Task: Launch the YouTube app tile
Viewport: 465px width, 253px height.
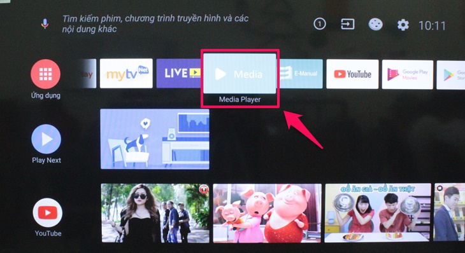Action: (x=353, y=74)
